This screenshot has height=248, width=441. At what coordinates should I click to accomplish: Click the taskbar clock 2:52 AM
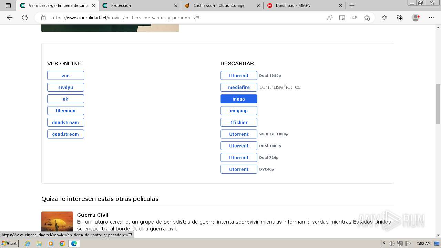(423, 244)
